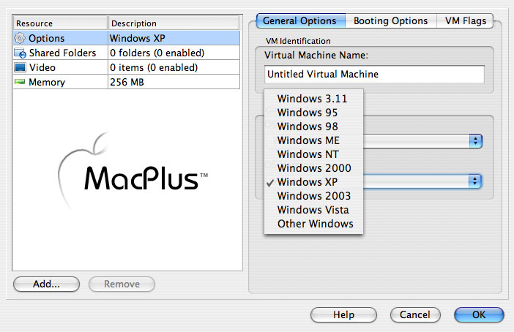This screenshot has height=332, width=514.
Task: Select the Options resource row
Action: 127,38
